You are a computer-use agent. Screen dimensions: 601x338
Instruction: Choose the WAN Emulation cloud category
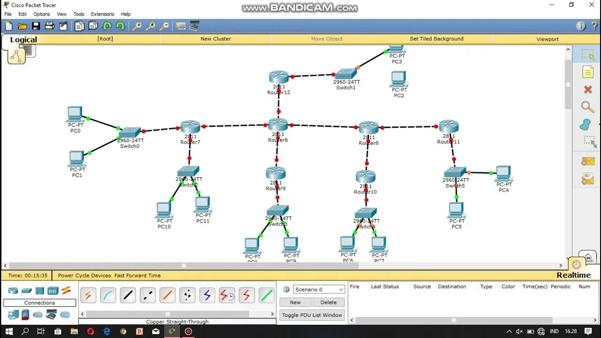tap(38, 315)
